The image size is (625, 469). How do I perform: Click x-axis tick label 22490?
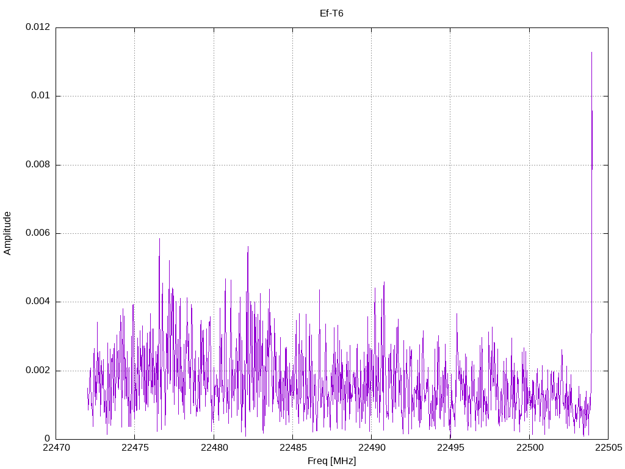(372, 448)
